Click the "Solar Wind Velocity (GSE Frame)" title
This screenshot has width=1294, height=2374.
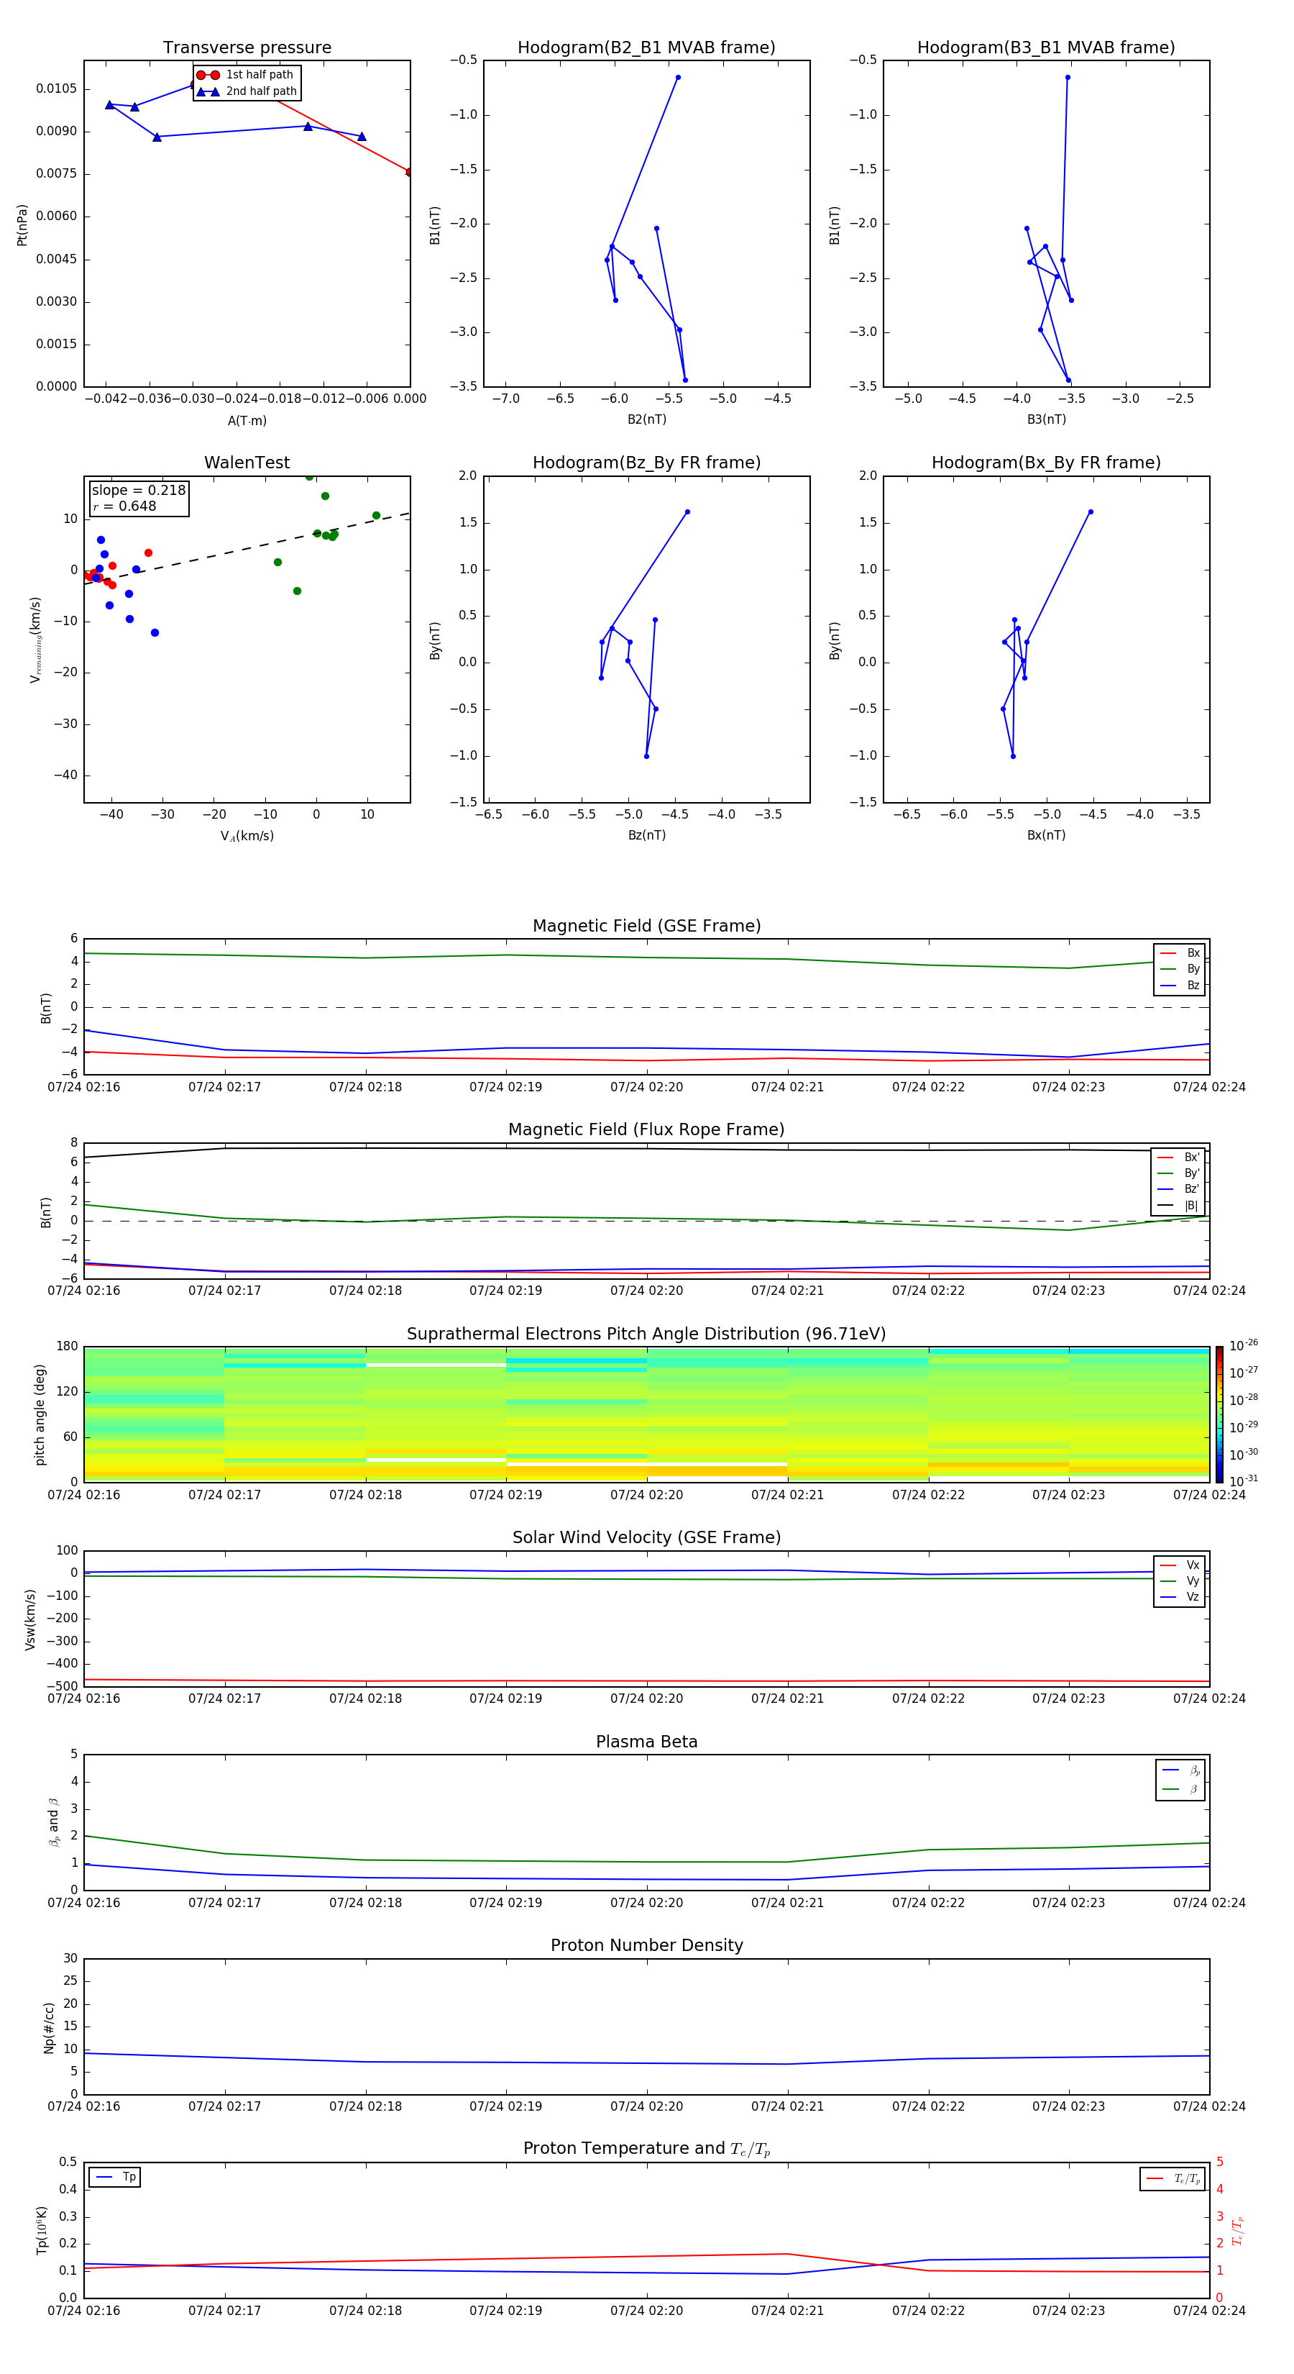click(646, 1537)
